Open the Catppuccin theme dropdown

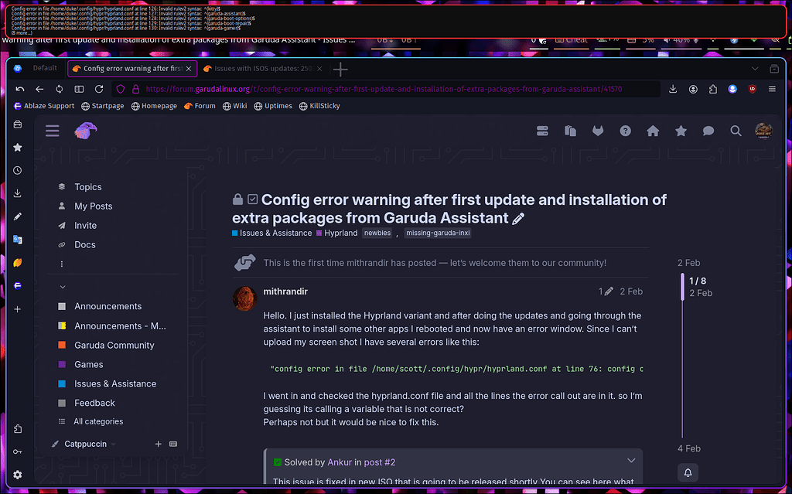[85, 443]
